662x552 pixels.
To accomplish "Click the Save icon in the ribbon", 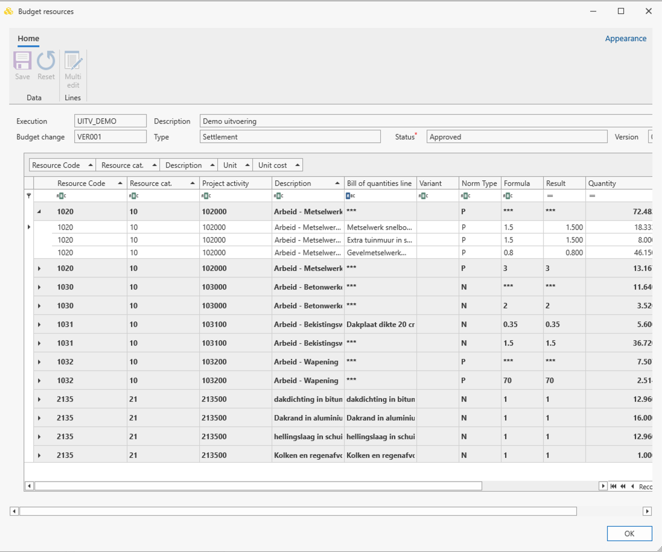I will pyautogui.click(x=22, y=61).
